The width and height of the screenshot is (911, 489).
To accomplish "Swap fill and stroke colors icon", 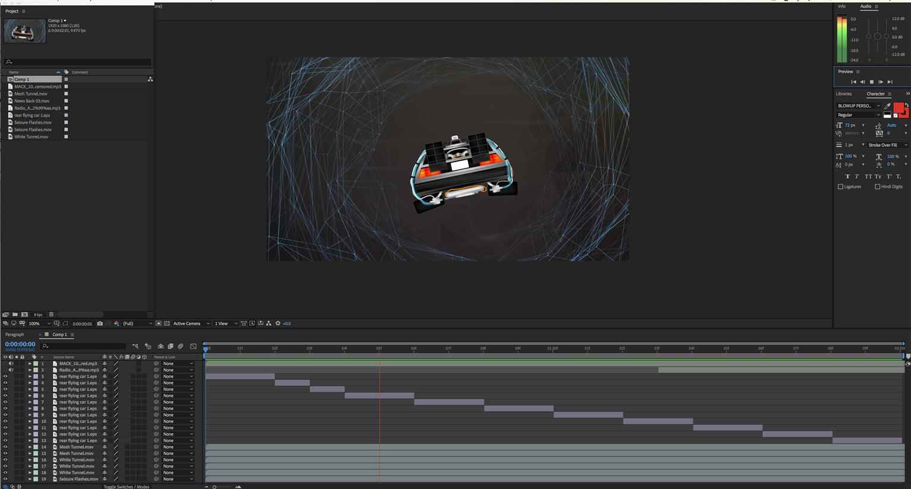I will click(906, 105).
